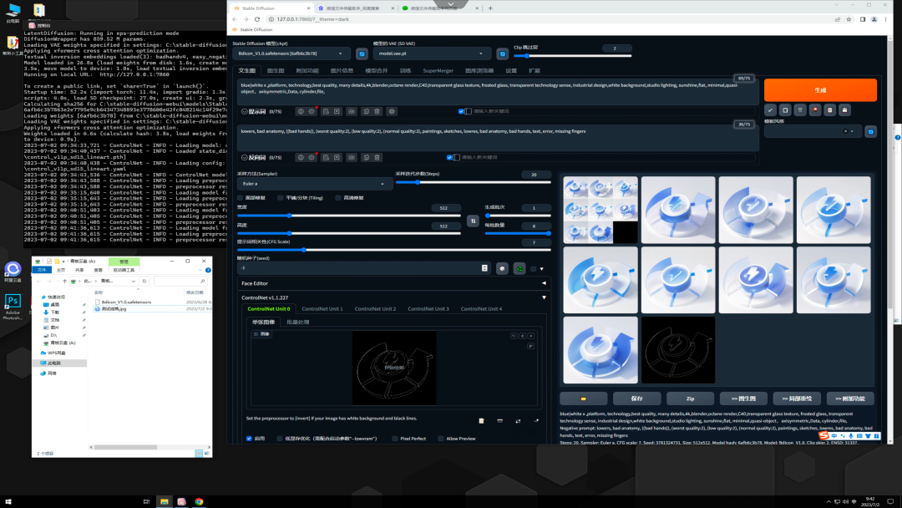
Task: Open Chrome from the Windows taskbar
Action: (x=199, y=501)
